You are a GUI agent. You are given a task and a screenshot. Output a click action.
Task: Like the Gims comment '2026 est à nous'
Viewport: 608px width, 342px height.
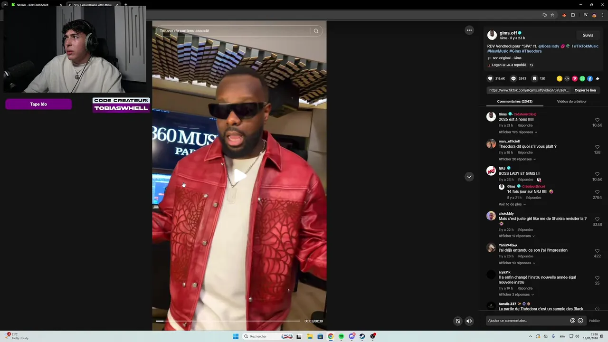point(597,120)
